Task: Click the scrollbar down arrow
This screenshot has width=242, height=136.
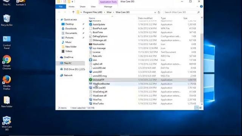Action: coord(202,104)
